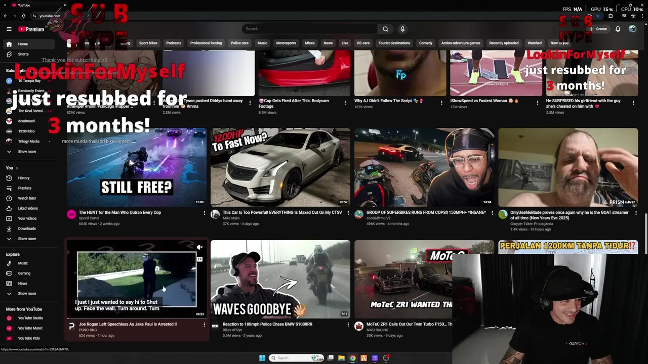The width and height of the screenshot is (648, 364).
Task: Click the Windows taskbar search box
Action: pos(296,358)
